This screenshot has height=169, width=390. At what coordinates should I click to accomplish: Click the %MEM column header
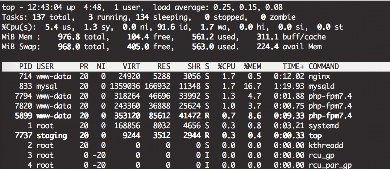coord(252,66)
